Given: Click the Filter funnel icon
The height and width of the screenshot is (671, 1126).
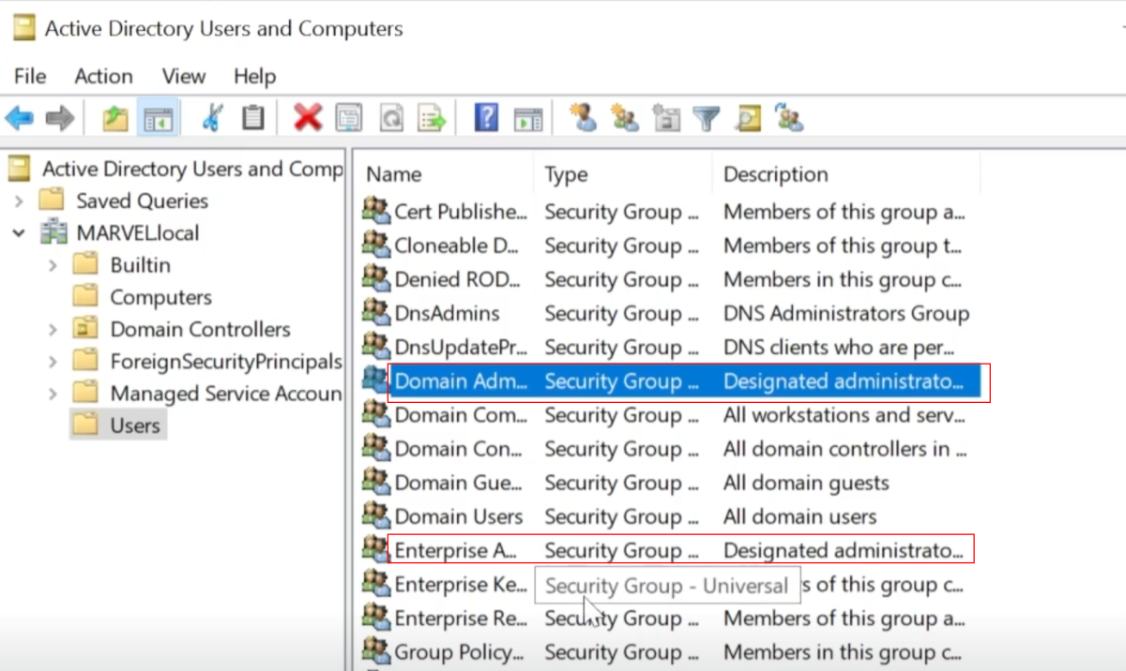Looking at the screenshot, I should tap(706, 118).
